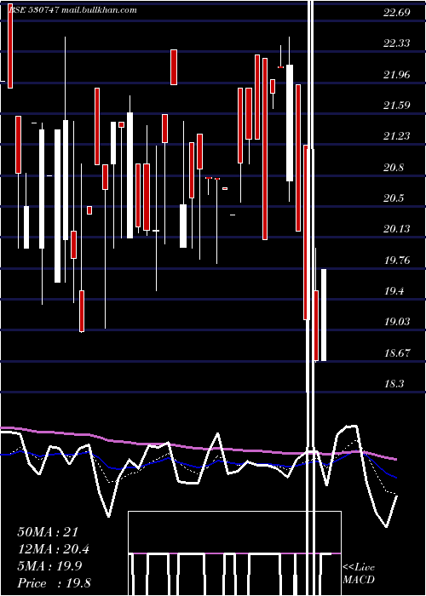Click the 20.5 price axis label
Viewport: 426px width, 596px height.
[x=394, y=198]
